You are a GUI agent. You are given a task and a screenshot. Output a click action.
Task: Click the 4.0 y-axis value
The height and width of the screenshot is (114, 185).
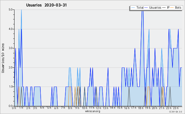tap(10, 29)
